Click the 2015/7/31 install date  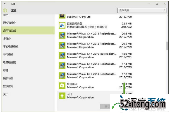pos(125,57)
